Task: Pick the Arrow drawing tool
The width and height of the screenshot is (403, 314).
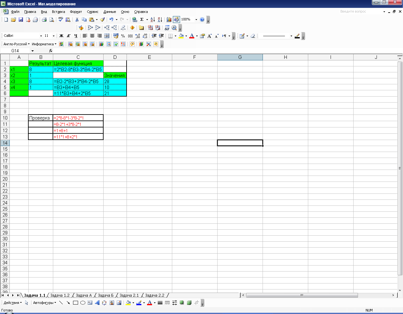Action: tap(68, 303)
